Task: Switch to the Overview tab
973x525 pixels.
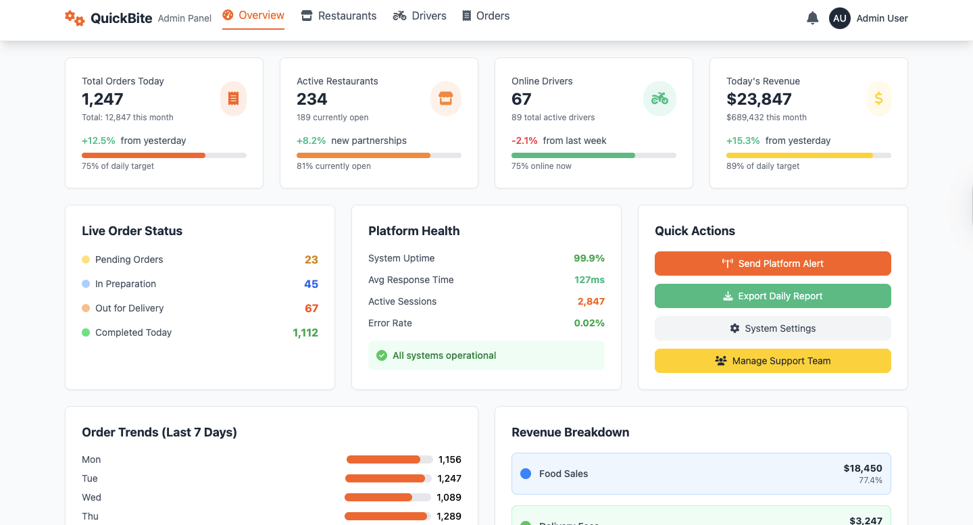Action: (253, 16)
